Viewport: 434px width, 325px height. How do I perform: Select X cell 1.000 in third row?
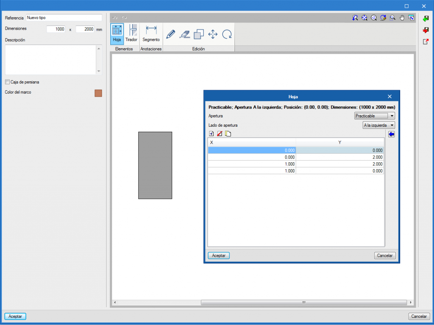(252, 164)
